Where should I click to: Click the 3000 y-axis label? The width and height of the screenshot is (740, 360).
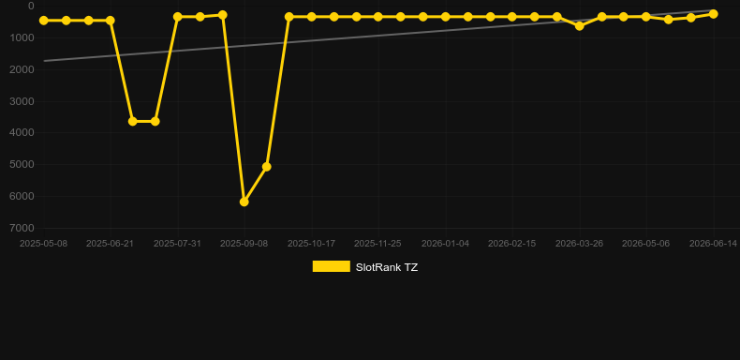[22, 101]
